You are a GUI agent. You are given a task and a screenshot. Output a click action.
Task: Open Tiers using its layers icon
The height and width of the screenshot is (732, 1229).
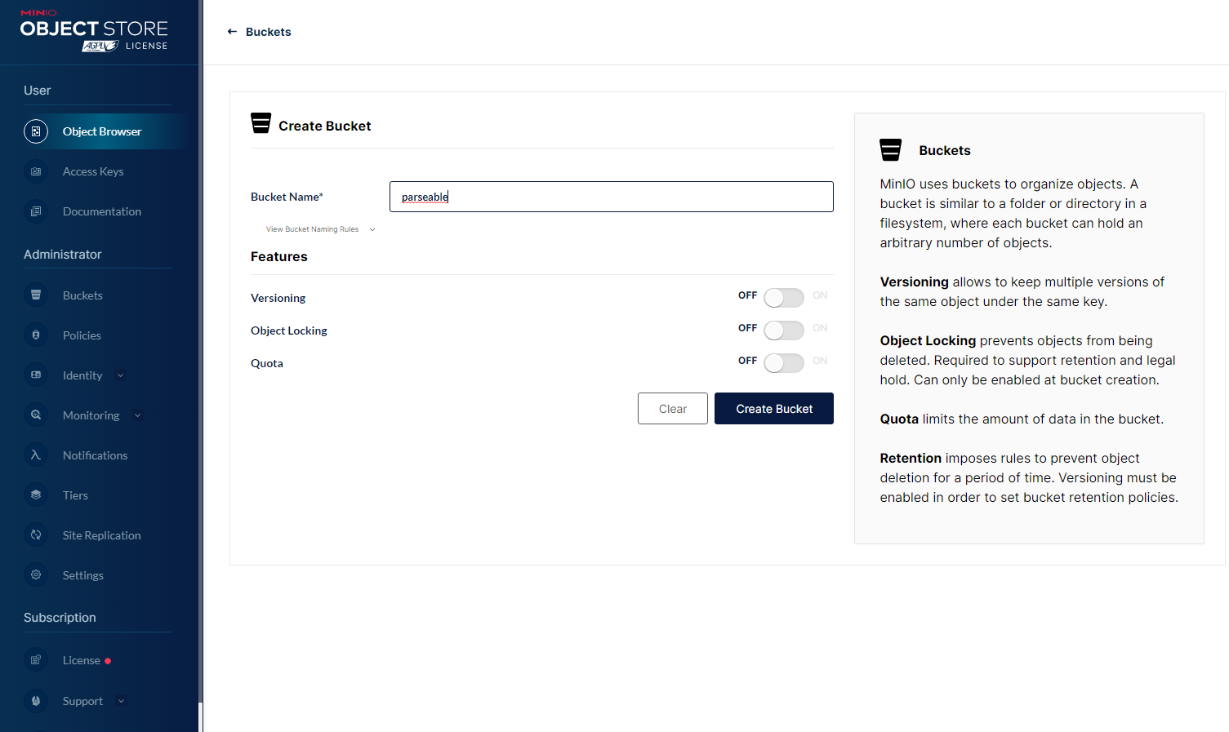tap(36, 495)
